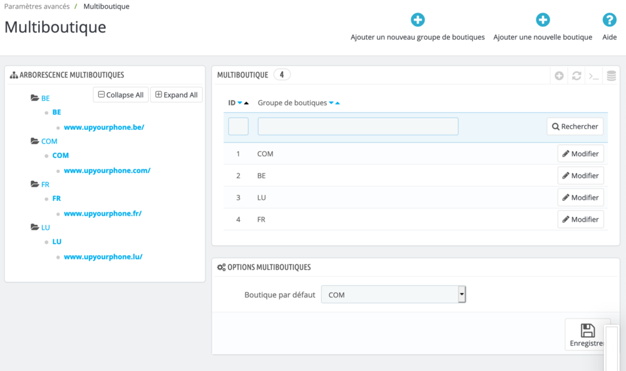Modify the LU shop group

point(580,197)
